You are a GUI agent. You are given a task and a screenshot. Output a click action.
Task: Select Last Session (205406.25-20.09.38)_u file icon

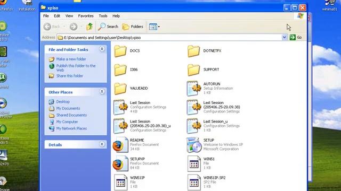tap(120, 126)
